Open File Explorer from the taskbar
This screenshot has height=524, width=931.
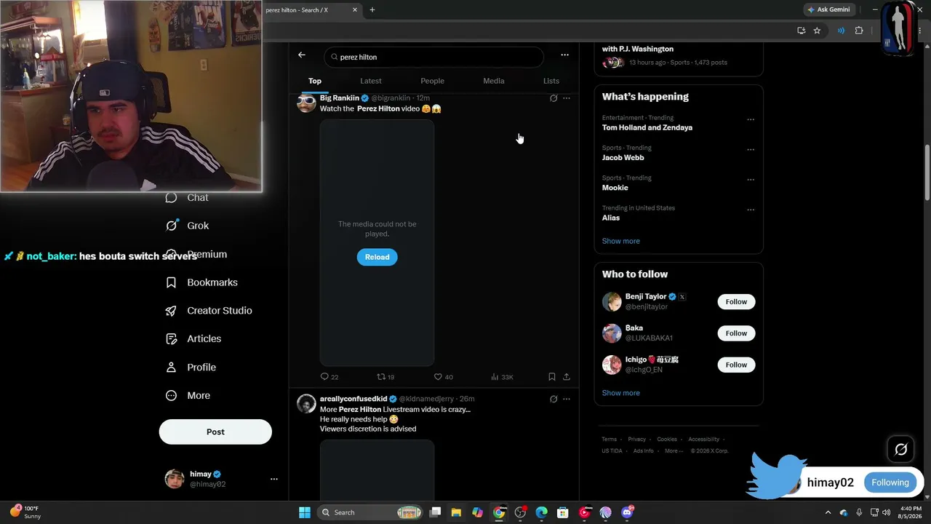click(456, 512)
